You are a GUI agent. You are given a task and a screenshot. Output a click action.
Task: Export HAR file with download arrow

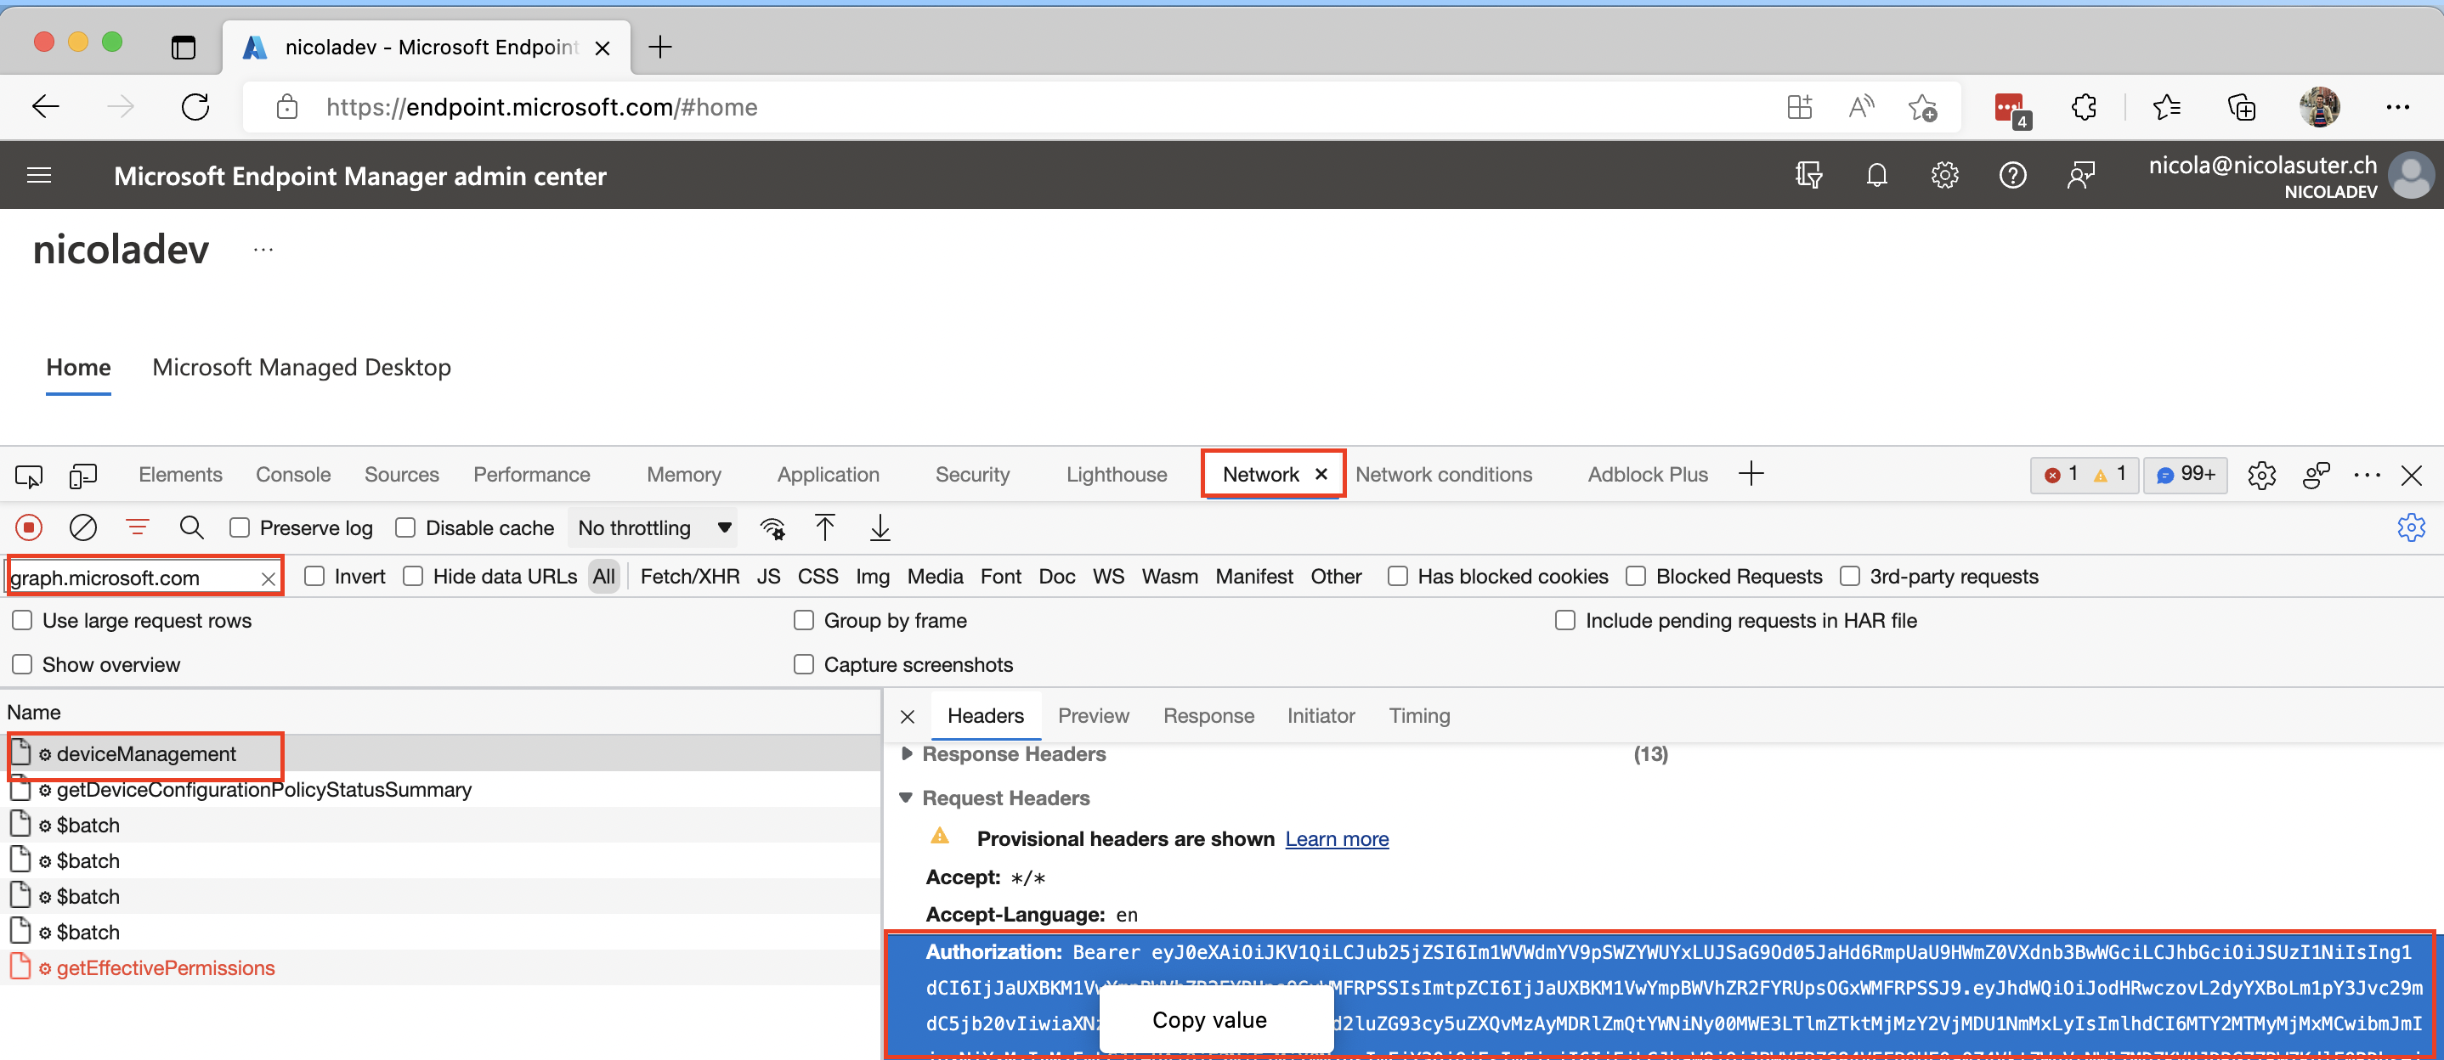pyautogui.click(x=880, y=527)
